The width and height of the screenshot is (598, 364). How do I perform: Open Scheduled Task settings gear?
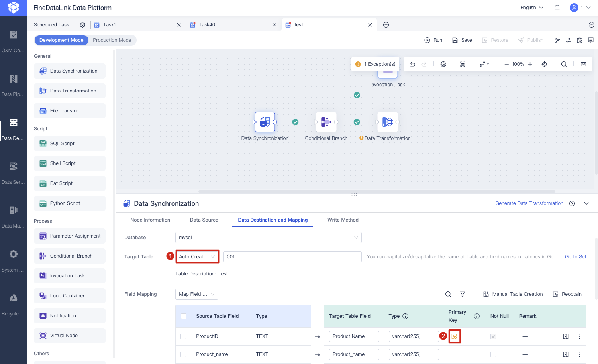pos(82,25)
